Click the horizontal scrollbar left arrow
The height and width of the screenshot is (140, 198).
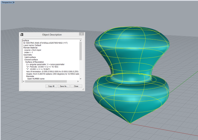(x=24, y=81)
